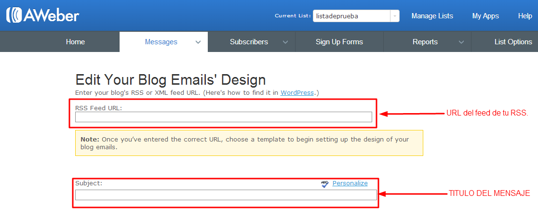
Task: Open the Subscribers tab
Action: [249, 42]
